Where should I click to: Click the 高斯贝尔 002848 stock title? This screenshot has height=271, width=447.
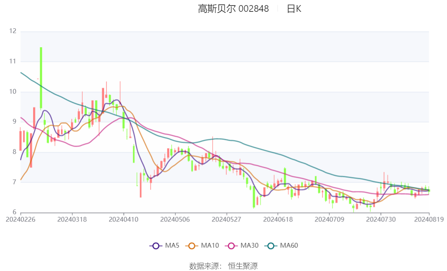click(x=233, y=9)
